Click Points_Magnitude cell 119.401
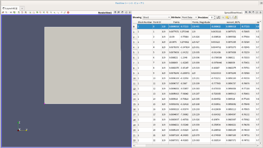Image resolution: width=263 pixels, height=148 pixels. (x=201, y=27)
